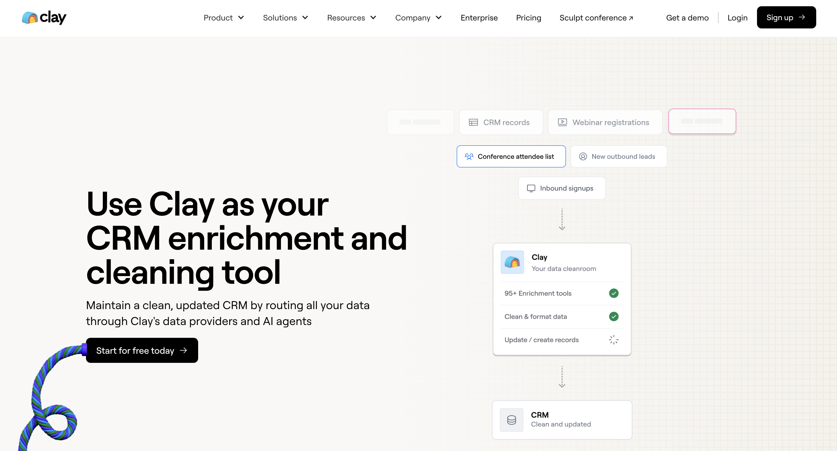Viewport: 837px width, 451px height.
Task: Open the Company dropdown menu
Action: click(x=418, y=18)
